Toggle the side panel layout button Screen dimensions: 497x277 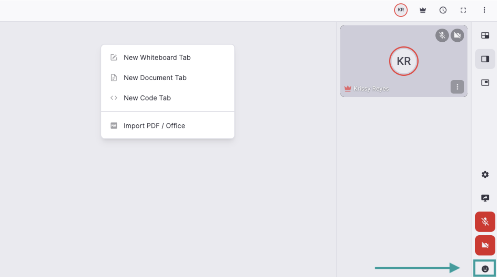pyautogui.click(x=485, y=59)
